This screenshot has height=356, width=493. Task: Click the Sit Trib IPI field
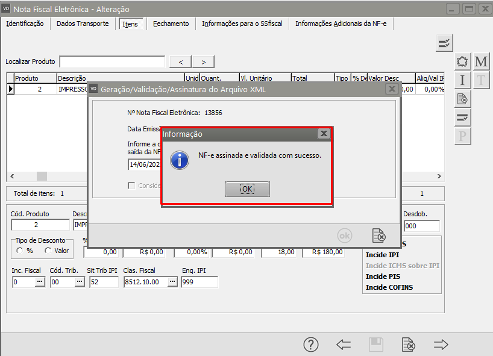[x=104, y=282]
